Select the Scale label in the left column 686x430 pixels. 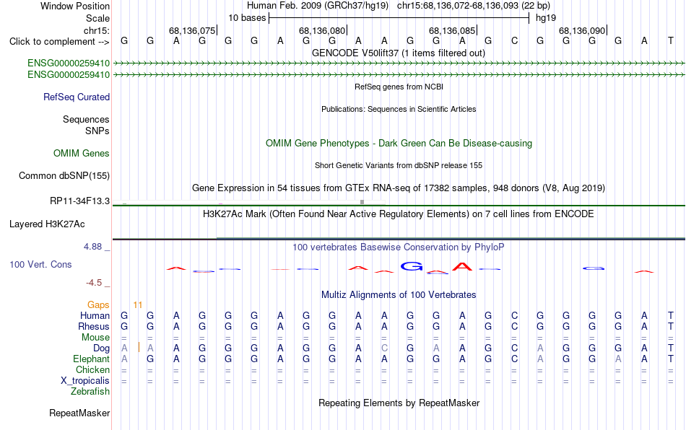[97, 18]
